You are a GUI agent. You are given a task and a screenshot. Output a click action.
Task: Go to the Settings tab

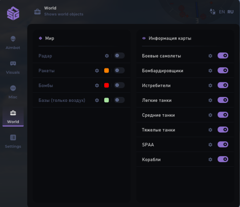(13, 141)
